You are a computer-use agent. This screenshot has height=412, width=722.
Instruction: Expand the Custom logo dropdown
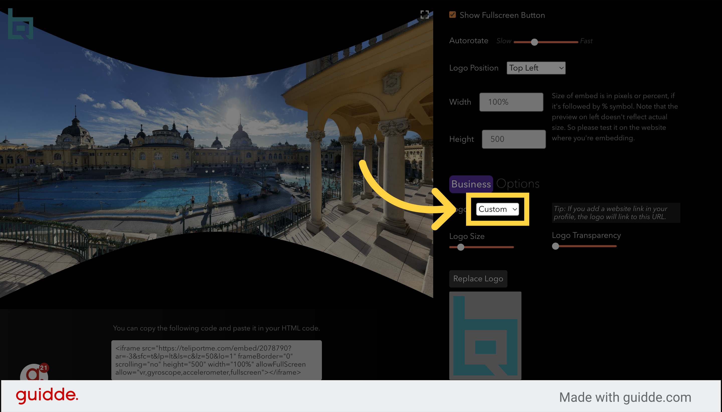point(497,209)
